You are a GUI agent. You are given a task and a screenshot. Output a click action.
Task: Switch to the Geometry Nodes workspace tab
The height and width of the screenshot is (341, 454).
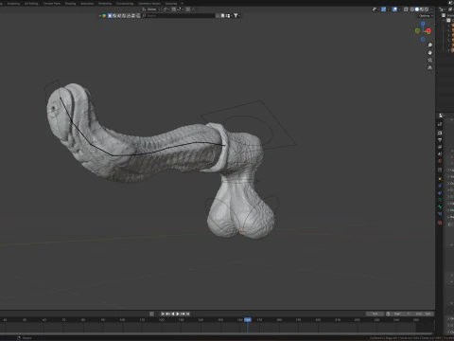click(149, 3)
